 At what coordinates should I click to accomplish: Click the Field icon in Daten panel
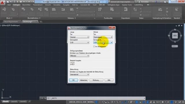[135, 10]
